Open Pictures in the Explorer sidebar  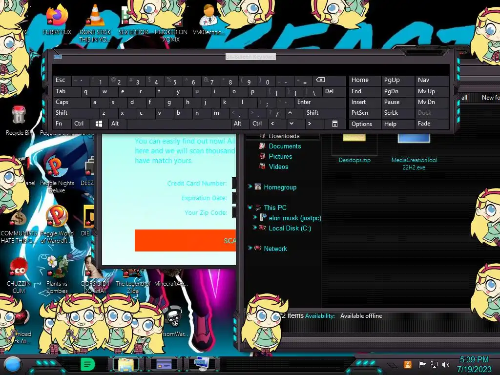pyautogui.click(x=280, y=156)
